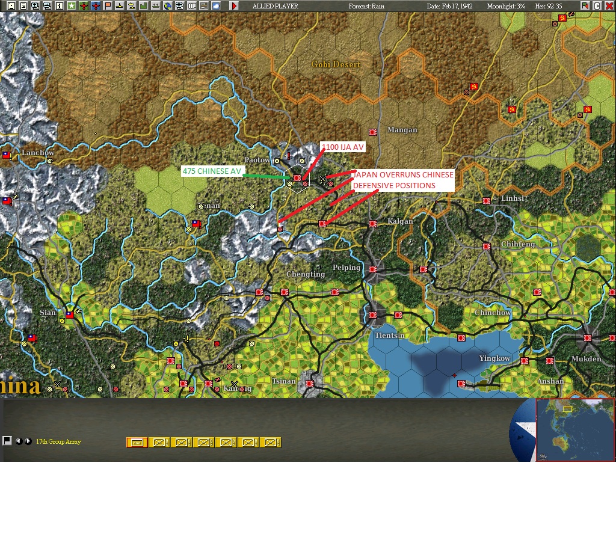Click the Moonlight: 3% status text

tap(506, 6)
